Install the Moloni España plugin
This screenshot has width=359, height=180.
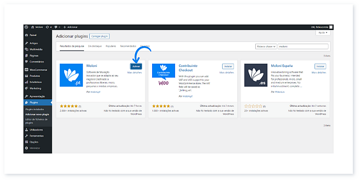(320, 66)
